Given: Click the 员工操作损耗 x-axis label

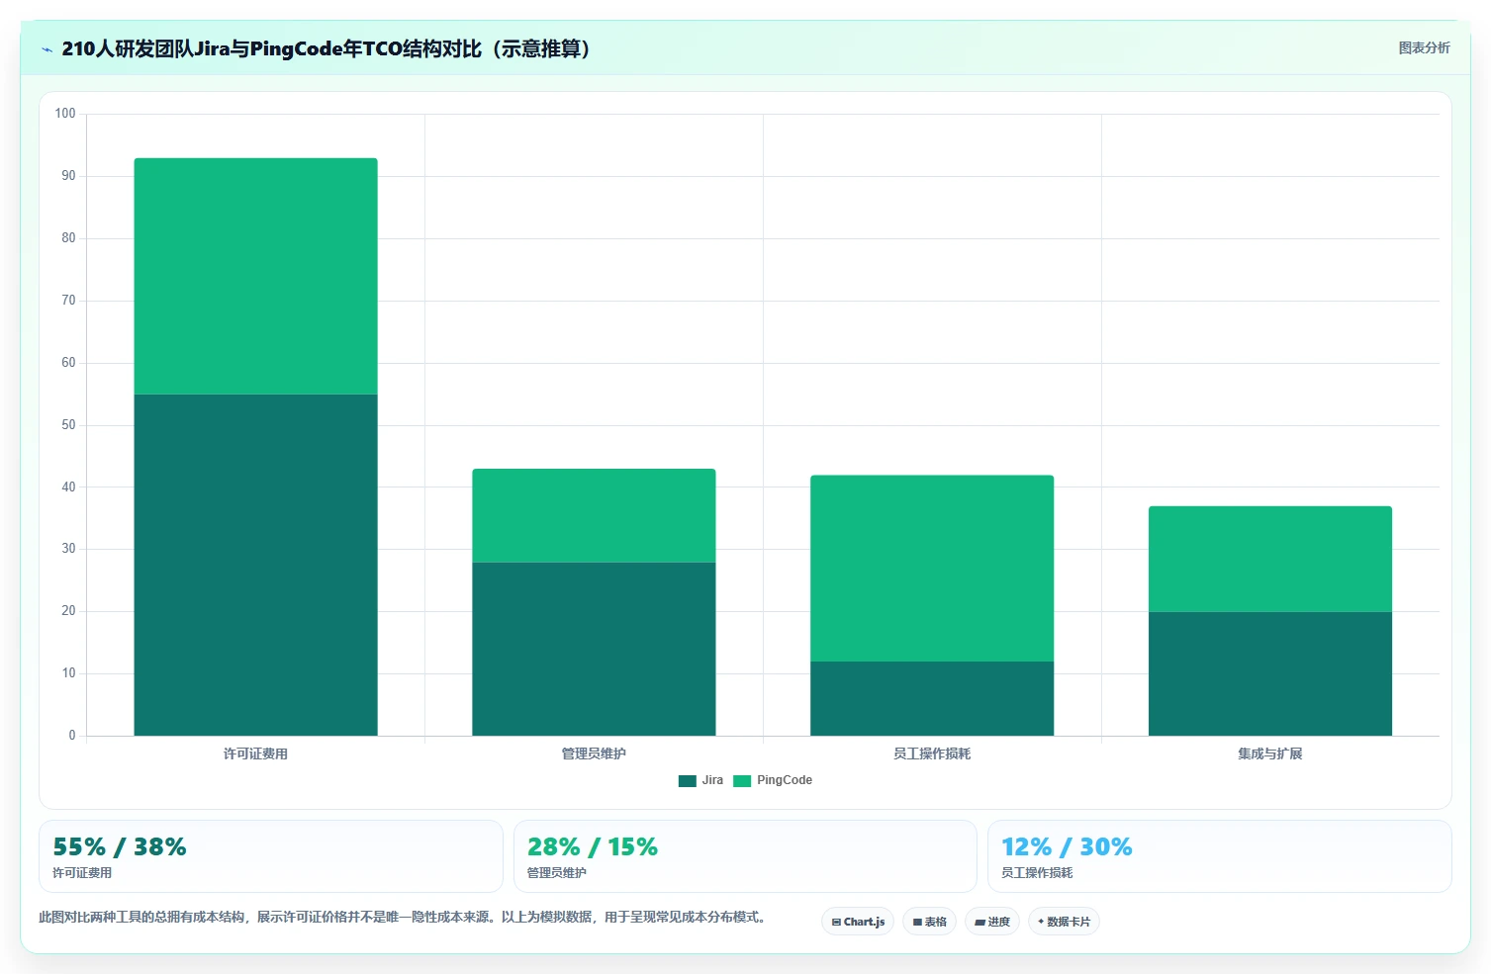Looking at the screenshot, I should pos(932,753).
